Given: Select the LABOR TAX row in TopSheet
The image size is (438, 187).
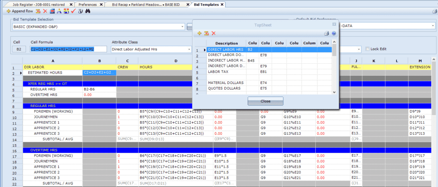Looking at the screenshot, I should tap(263, 72).
